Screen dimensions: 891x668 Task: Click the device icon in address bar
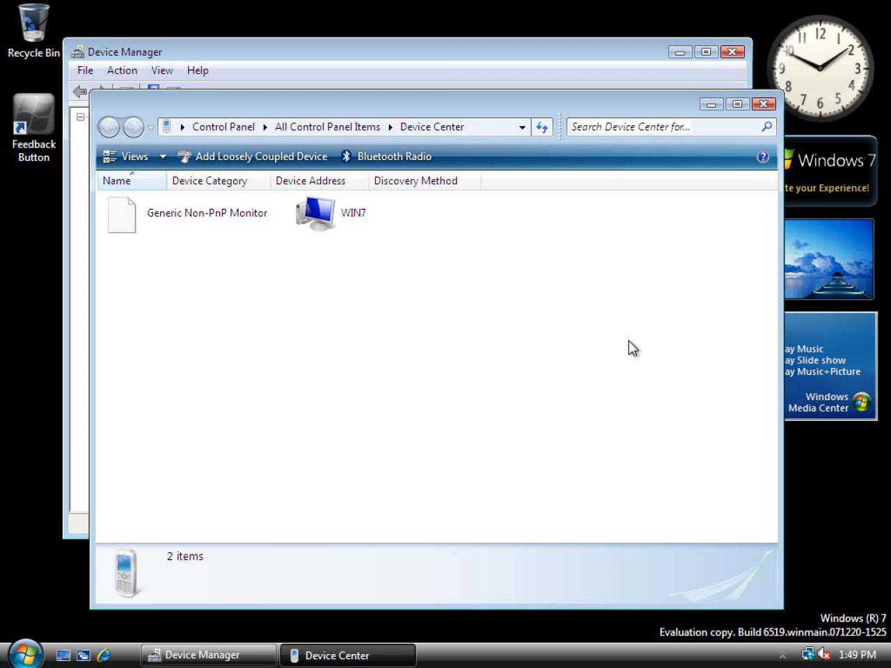[166, 127]
